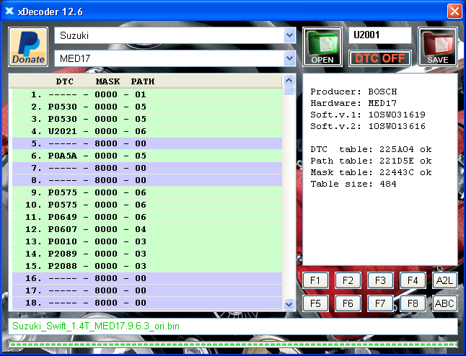Image resolution: width=466 pixels, height=356 pixels.
Task: Click Soft.v.1 value 10SW031619
Action: point(397,115)
